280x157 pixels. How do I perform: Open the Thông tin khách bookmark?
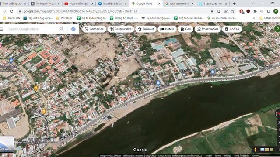tap(124, 18)
